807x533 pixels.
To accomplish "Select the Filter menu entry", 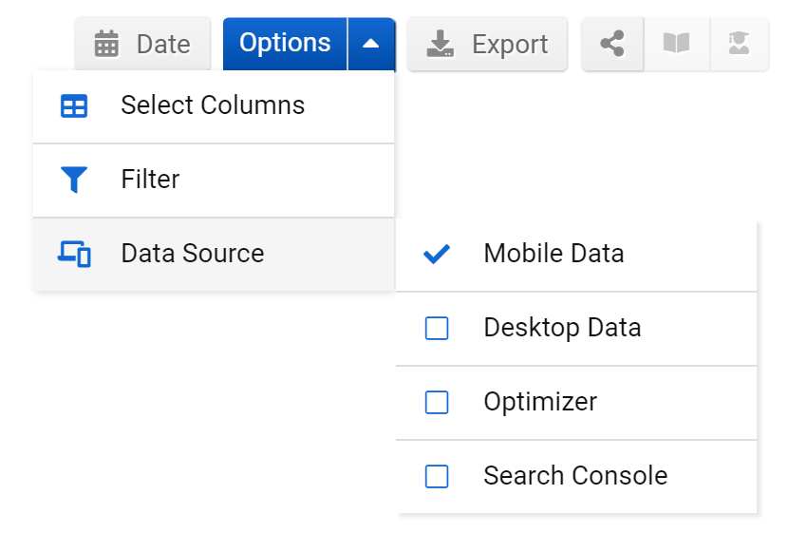I will 214,180.
